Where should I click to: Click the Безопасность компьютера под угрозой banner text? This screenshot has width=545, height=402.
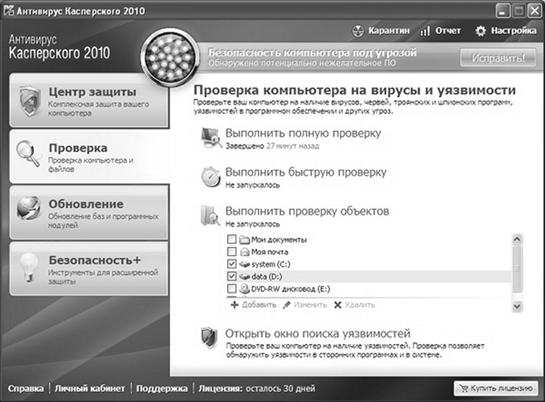tap(312, 52)
